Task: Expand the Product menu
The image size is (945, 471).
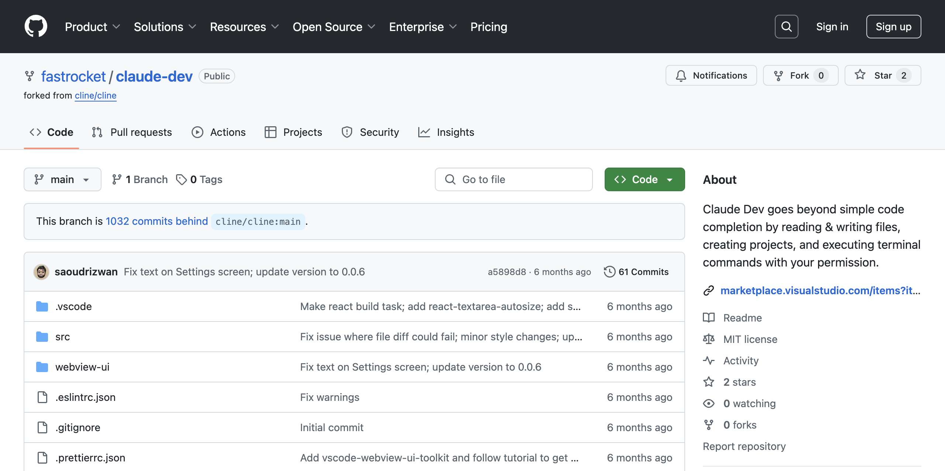Action: tap(92, 27)
